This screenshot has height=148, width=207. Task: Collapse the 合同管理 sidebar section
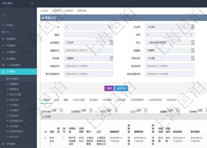[x=33, y=72]
